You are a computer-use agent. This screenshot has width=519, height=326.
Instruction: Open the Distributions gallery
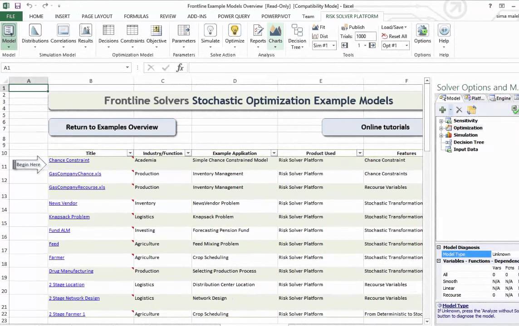35,36
